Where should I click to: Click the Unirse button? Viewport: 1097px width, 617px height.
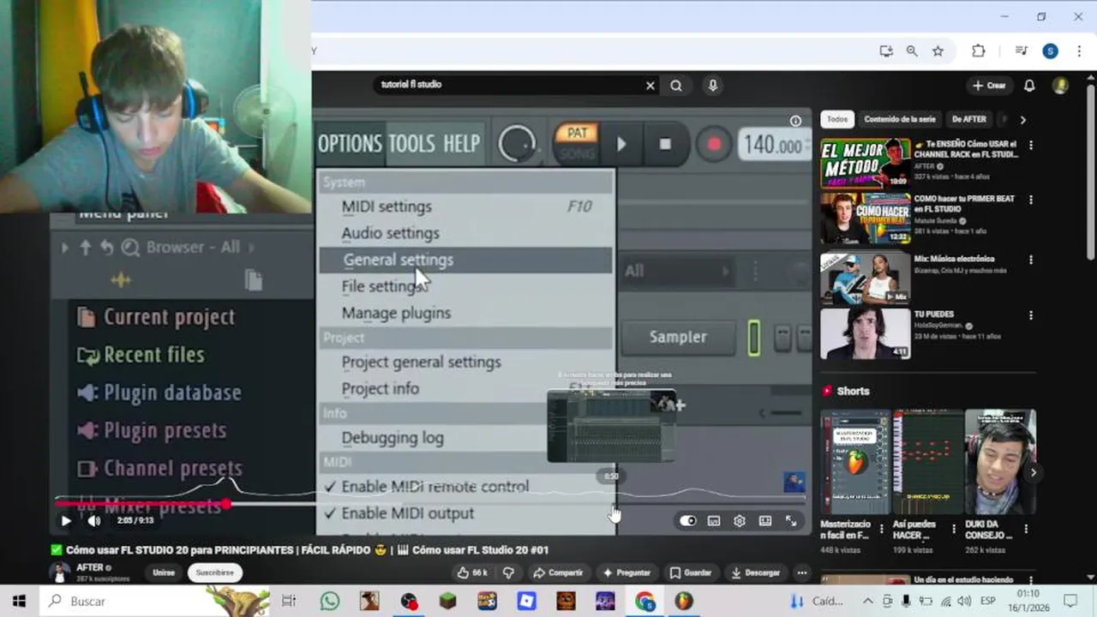164,572
